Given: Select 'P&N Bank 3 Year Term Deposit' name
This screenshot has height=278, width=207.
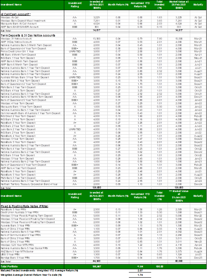Looking at the screenshot, I should click(18, 87).
